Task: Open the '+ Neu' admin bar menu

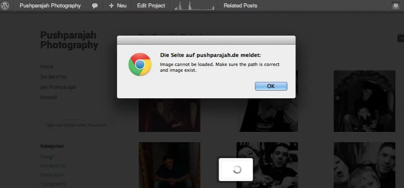Action: tap(118, 6)
